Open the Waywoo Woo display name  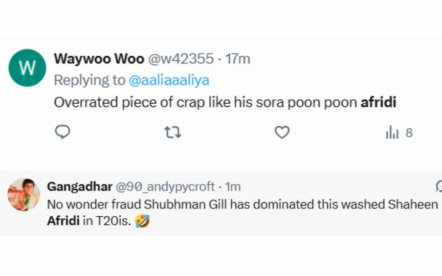click(99, 59)
